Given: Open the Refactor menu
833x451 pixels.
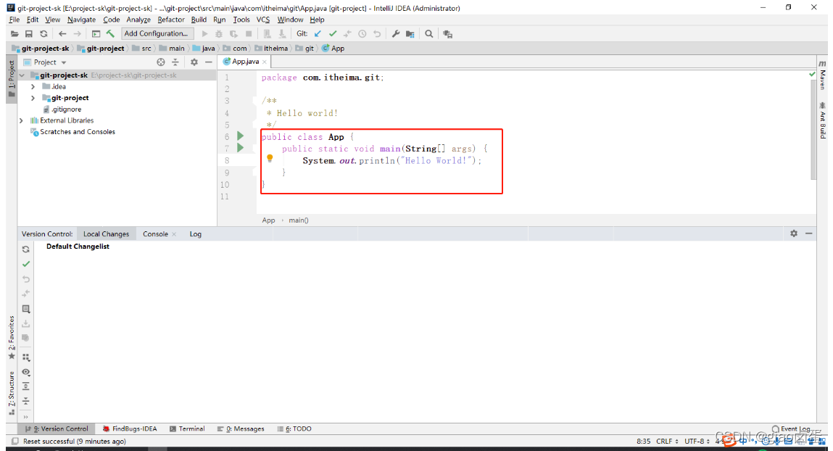Looking at the screenshot, I should pyautogui.click(x=171, y=20).
